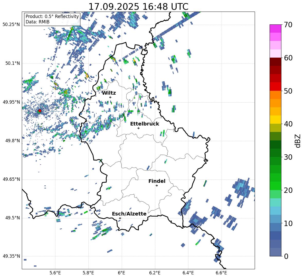Click the Wiltz city label

coord(109,93)
